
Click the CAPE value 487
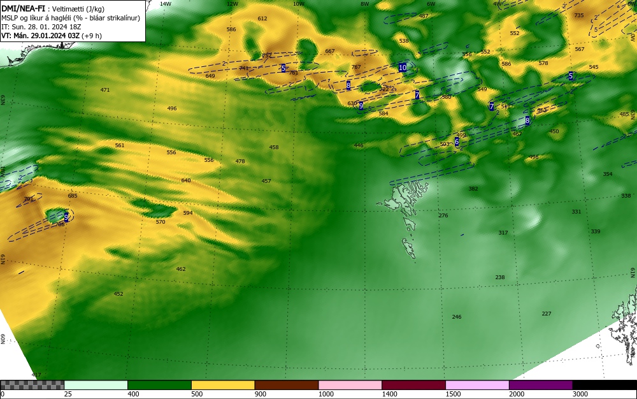pos(424,16)
